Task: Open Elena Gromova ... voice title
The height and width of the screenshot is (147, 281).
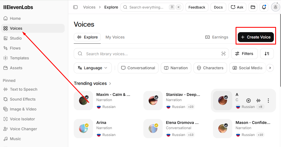Action: coord(182,123)
